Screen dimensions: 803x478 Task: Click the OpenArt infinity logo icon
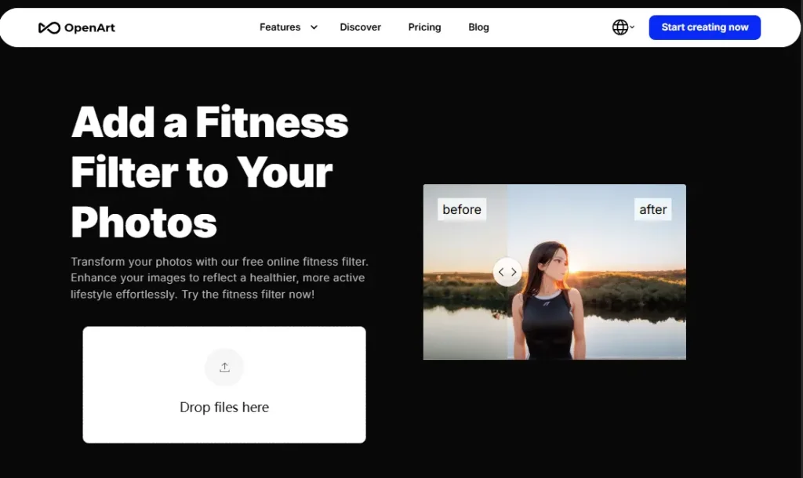(x=49, y=27)
